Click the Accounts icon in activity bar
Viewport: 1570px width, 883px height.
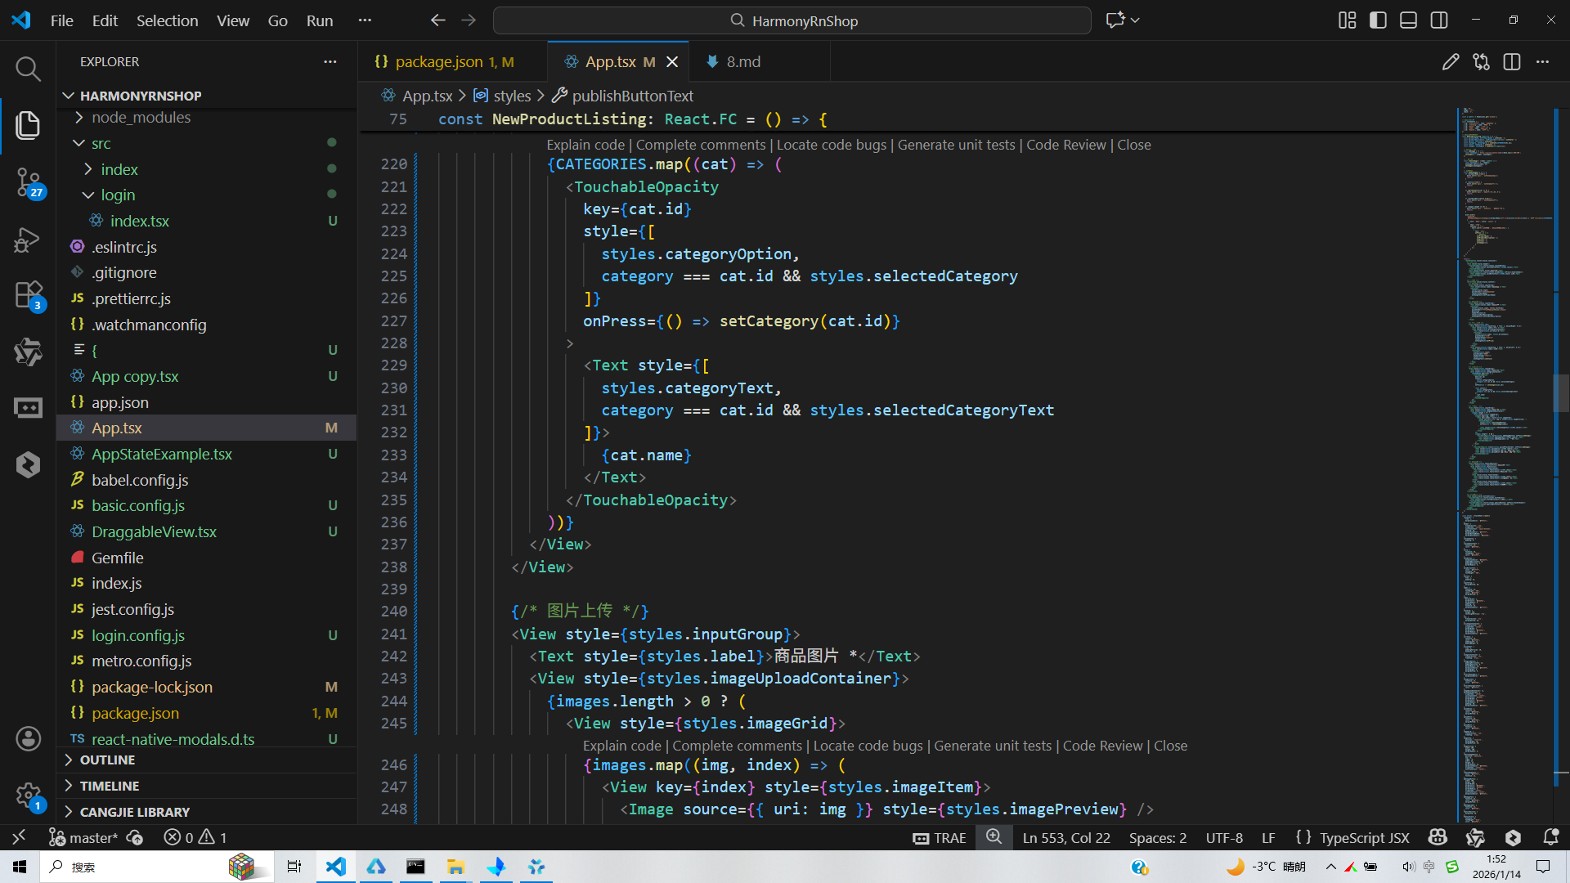pos(28,738)
